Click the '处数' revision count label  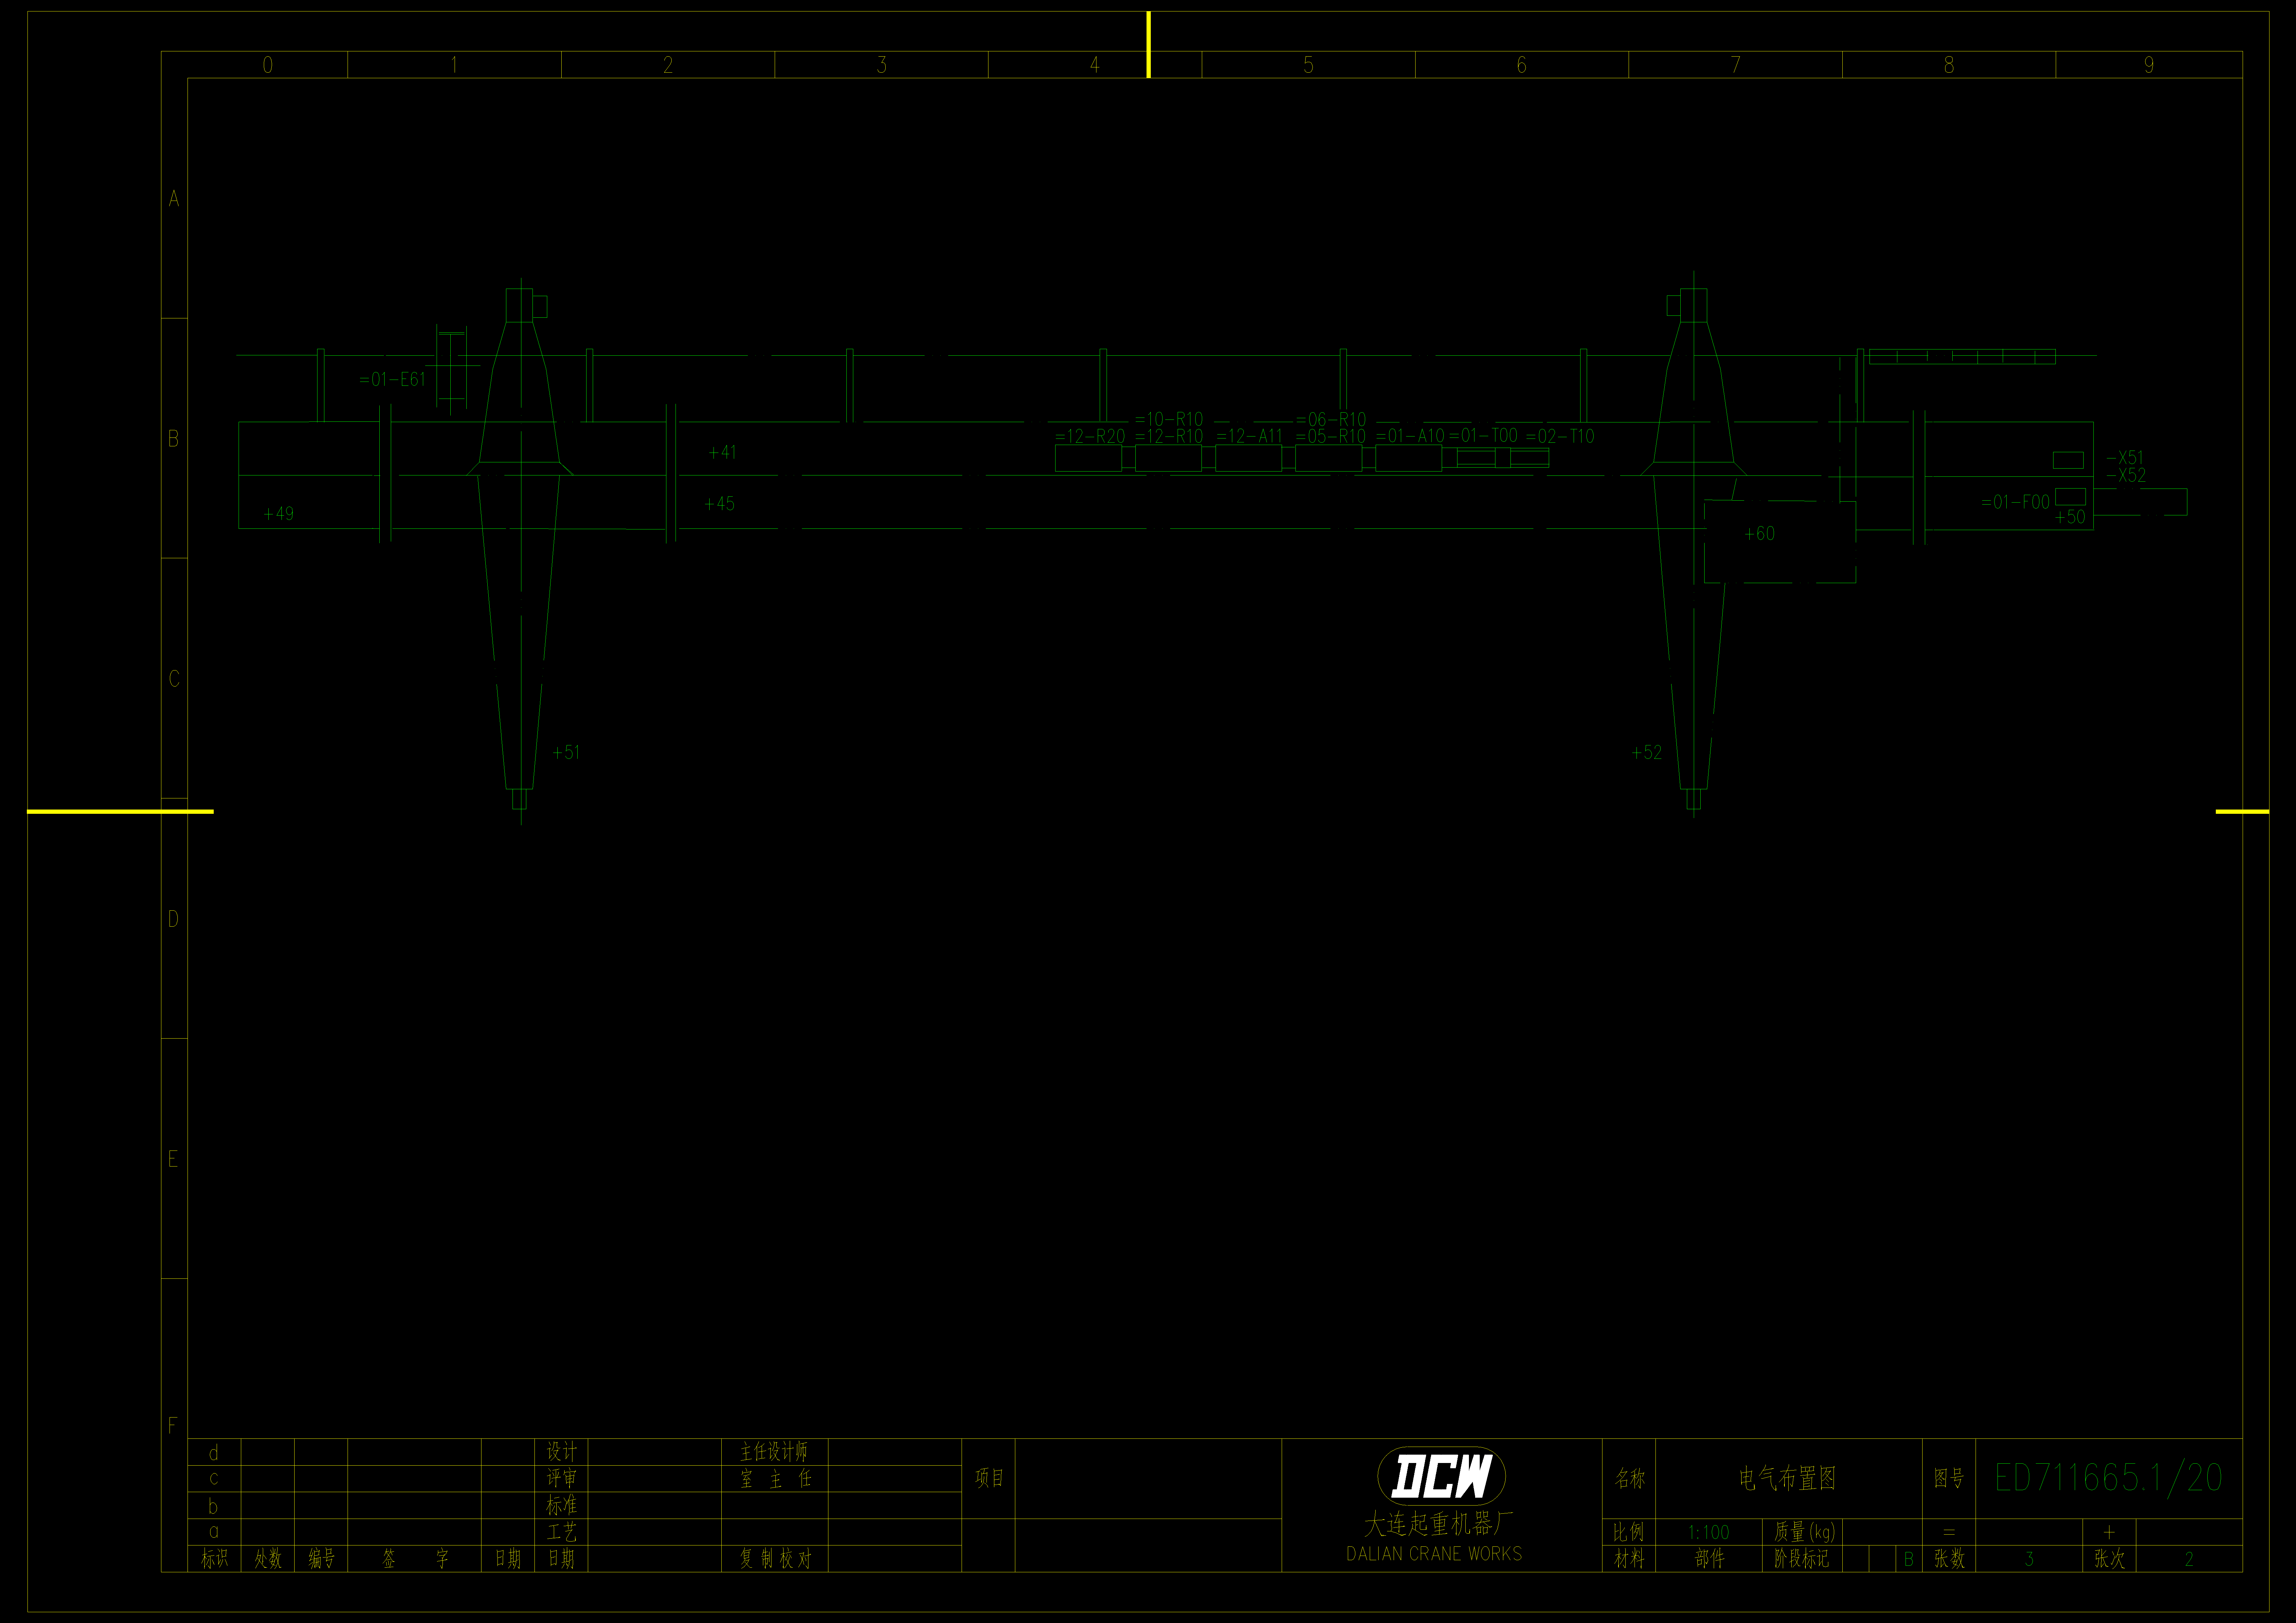click(x=268, y=1559)
